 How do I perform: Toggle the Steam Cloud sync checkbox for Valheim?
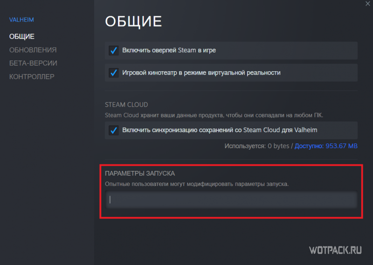pos(114,130)
